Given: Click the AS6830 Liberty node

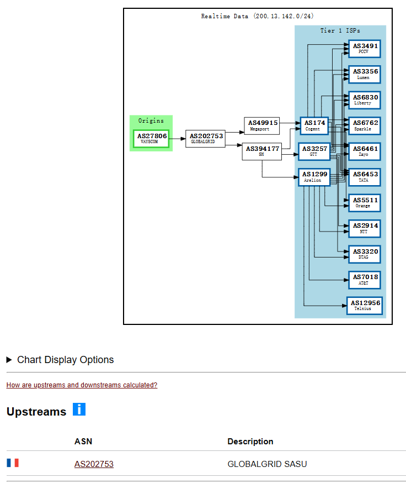Looking at the screenshot, I should [x=365, y=100].
